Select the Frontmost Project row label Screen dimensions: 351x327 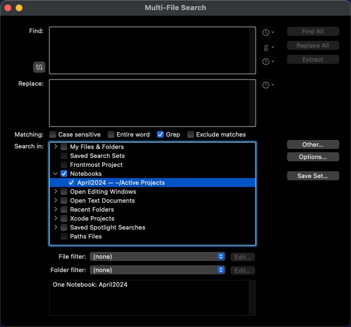click(x=96, y=165)
